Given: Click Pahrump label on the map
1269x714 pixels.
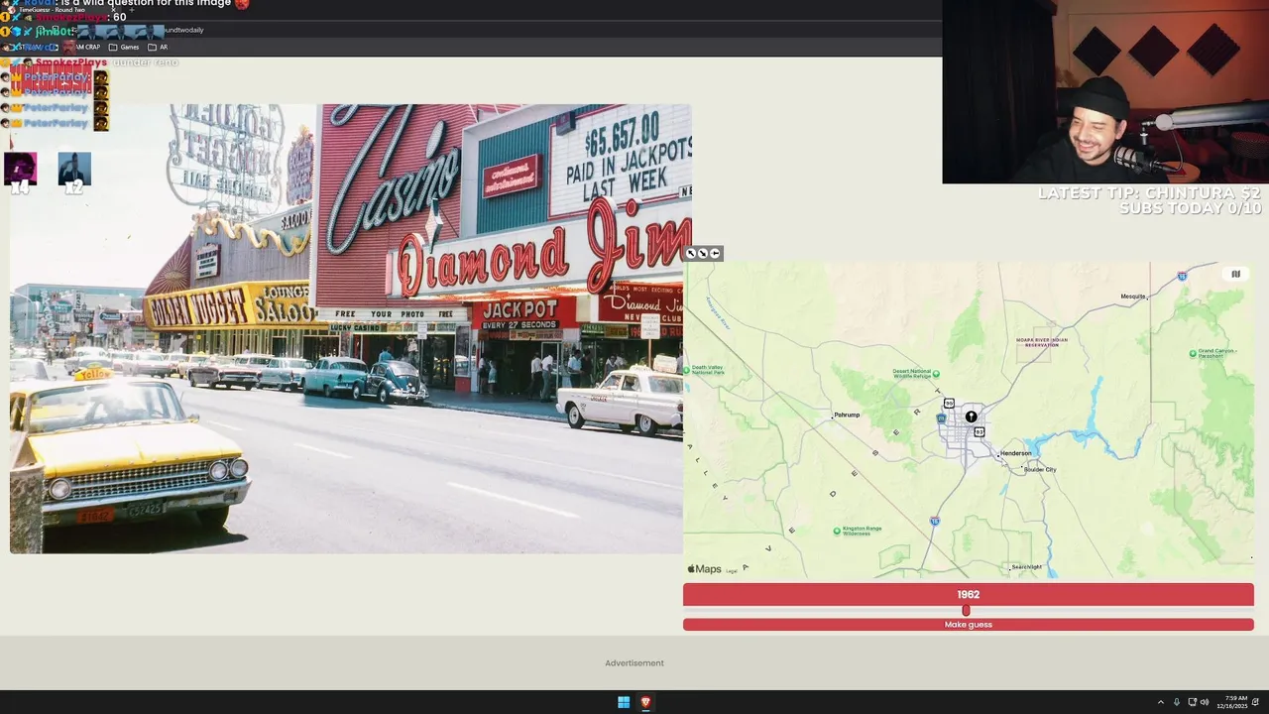Looking at the screenshot, I should click(847, 415).
